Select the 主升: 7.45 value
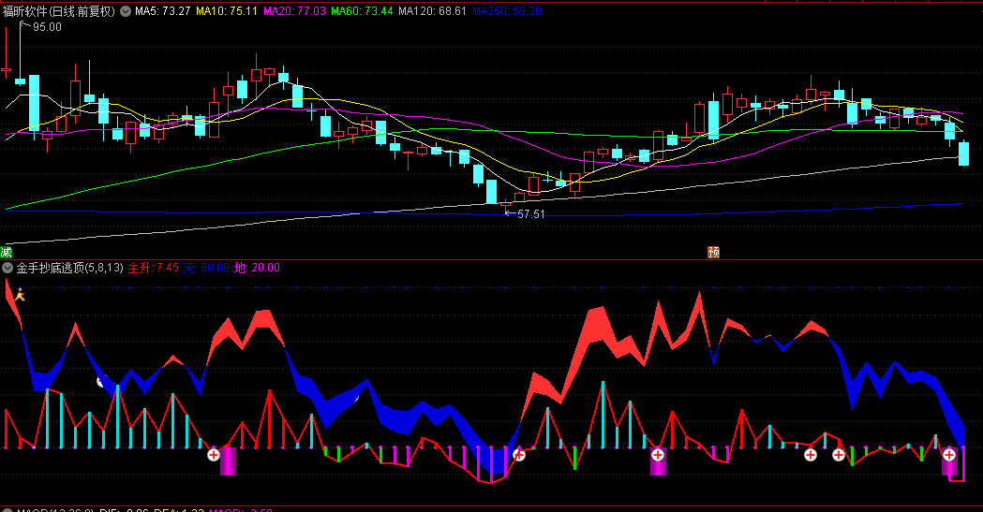 click(154, 268)
